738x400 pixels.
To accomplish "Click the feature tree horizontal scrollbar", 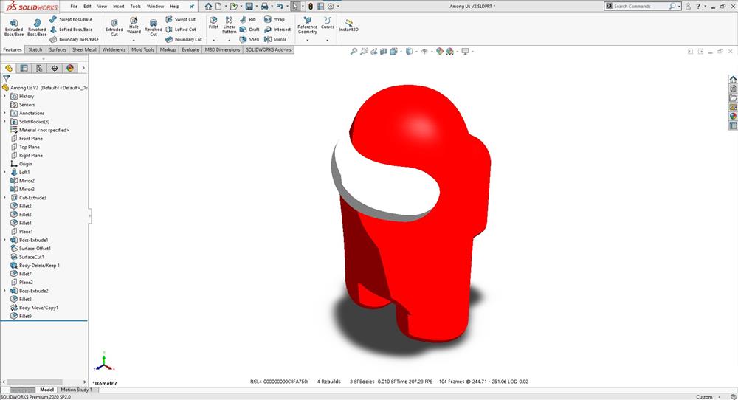I will tap(44, 382).
